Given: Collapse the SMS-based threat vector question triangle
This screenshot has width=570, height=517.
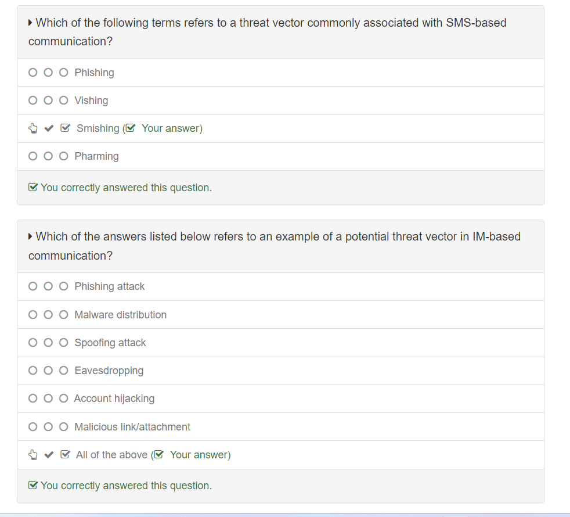Looking at the screenshot, I should 31,23.
